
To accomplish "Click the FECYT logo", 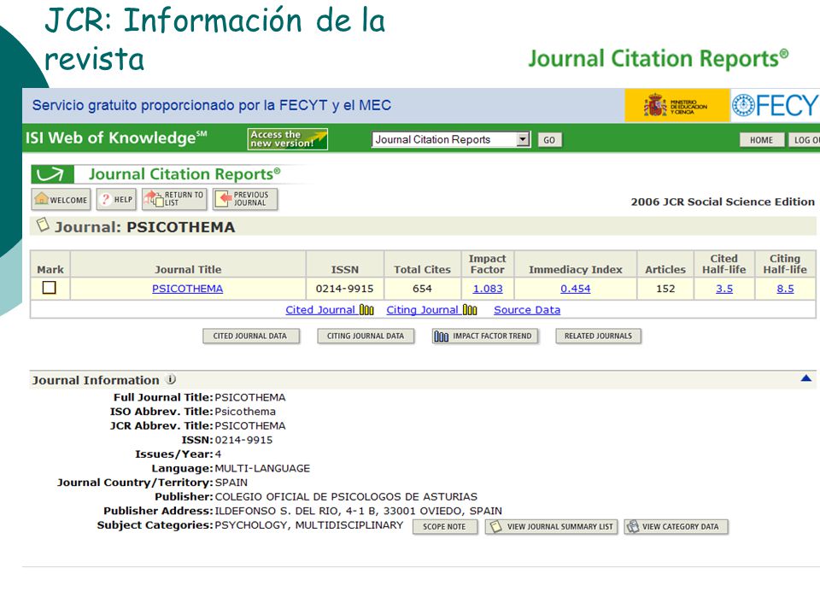I will click(775, 105).
